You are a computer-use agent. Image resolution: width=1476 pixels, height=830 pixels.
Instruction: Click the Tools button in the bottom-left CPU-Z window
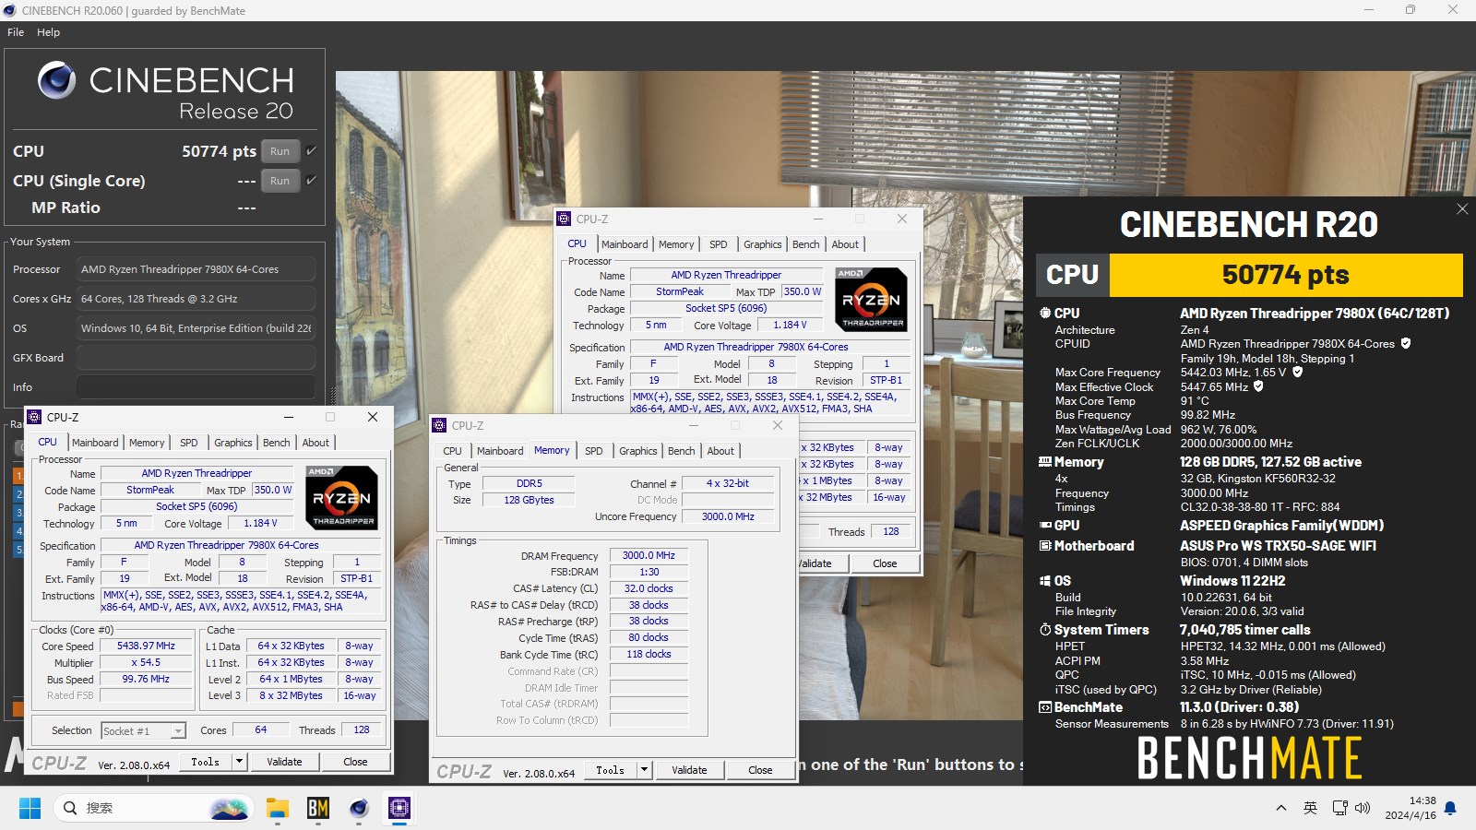click(205, 762)
